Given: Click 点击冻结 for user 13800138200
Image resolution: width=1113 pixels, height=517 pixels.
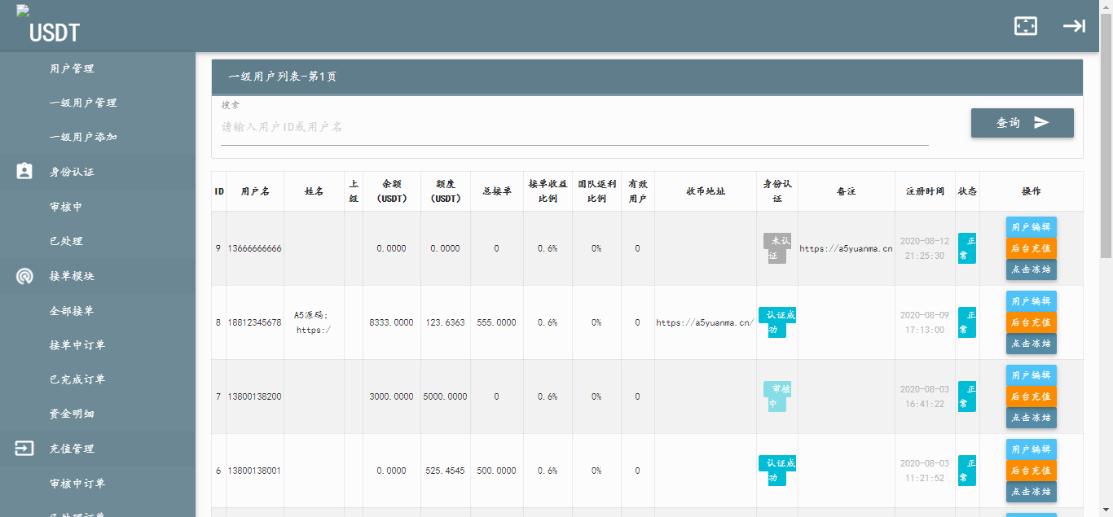Looking at the screenshot, I should [x=1031, y=418].
